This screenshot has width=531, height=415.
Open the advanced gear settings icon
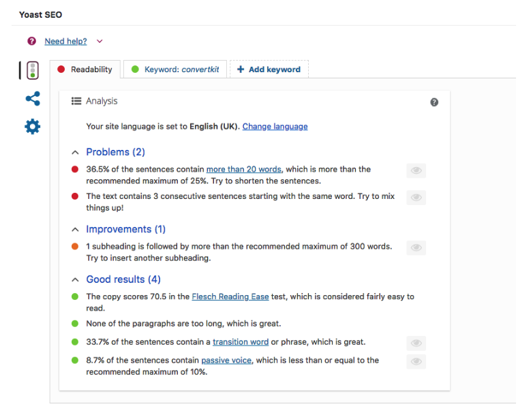coord(33,127)
